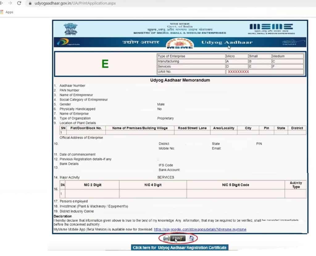Click the 'IFS Code' label
The width and height of the screenshot is (316, 256).
[166, 165]
